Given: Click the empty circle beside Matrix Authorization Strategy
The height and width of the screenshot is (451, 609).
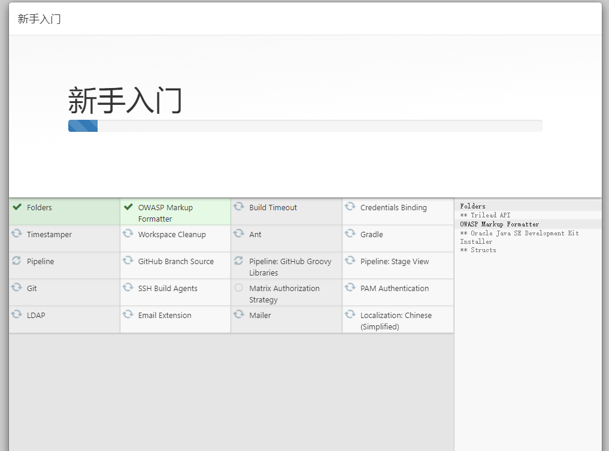Looking at the screenshot, I should click(x=239, y=287).
